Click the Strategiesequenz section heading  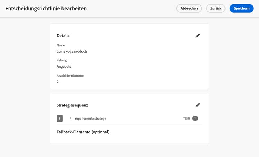(x=75, y=105)
